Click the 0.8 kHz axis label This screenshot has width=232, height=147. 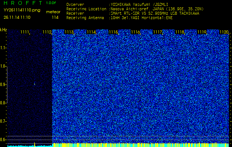tap(3, 103)
